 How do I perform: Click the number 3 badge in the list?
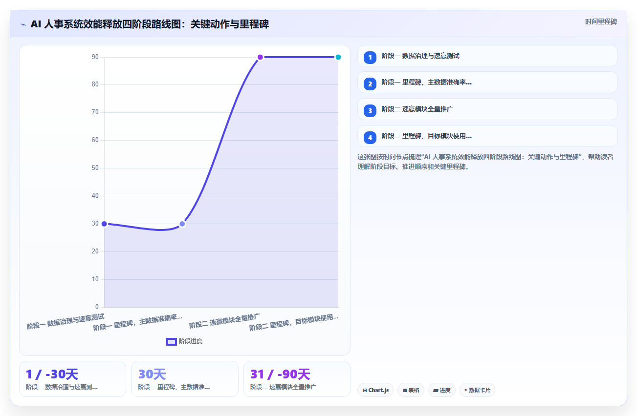coord(370,110)
